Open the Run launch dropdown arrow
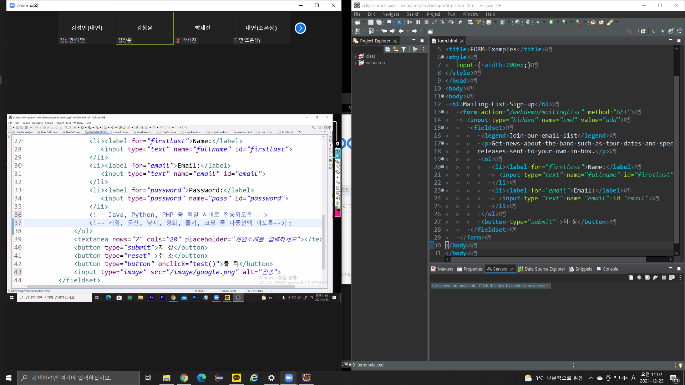This screenshot has height=385, width=685. click(558, 22)
